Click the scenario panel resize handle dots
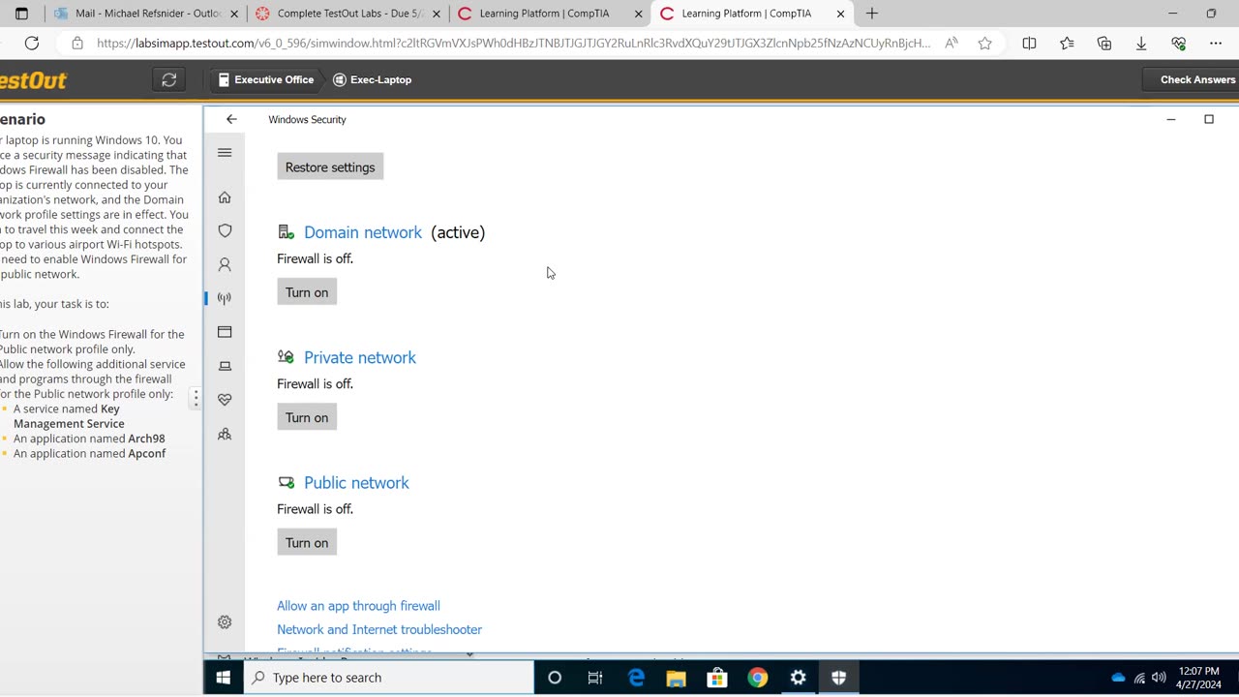 tap(196, 398)
